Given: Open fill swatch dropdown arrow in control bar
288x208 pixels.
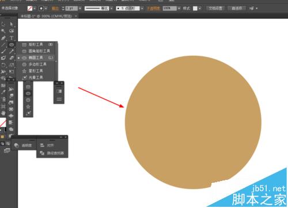Looking at the screenshot, I should [35, 9].
